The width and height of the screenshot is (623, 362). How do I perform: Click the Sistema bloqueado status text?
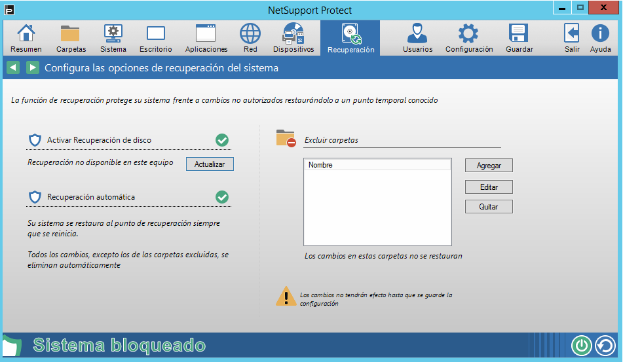click(x=119, y=345)
